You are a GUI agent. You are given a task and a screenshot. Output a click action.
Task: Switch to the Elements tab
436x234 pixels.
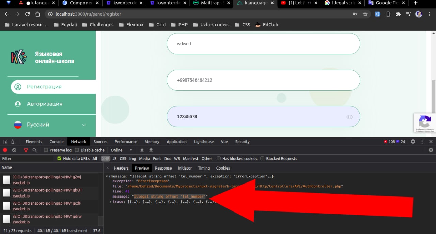coord(34,142)
